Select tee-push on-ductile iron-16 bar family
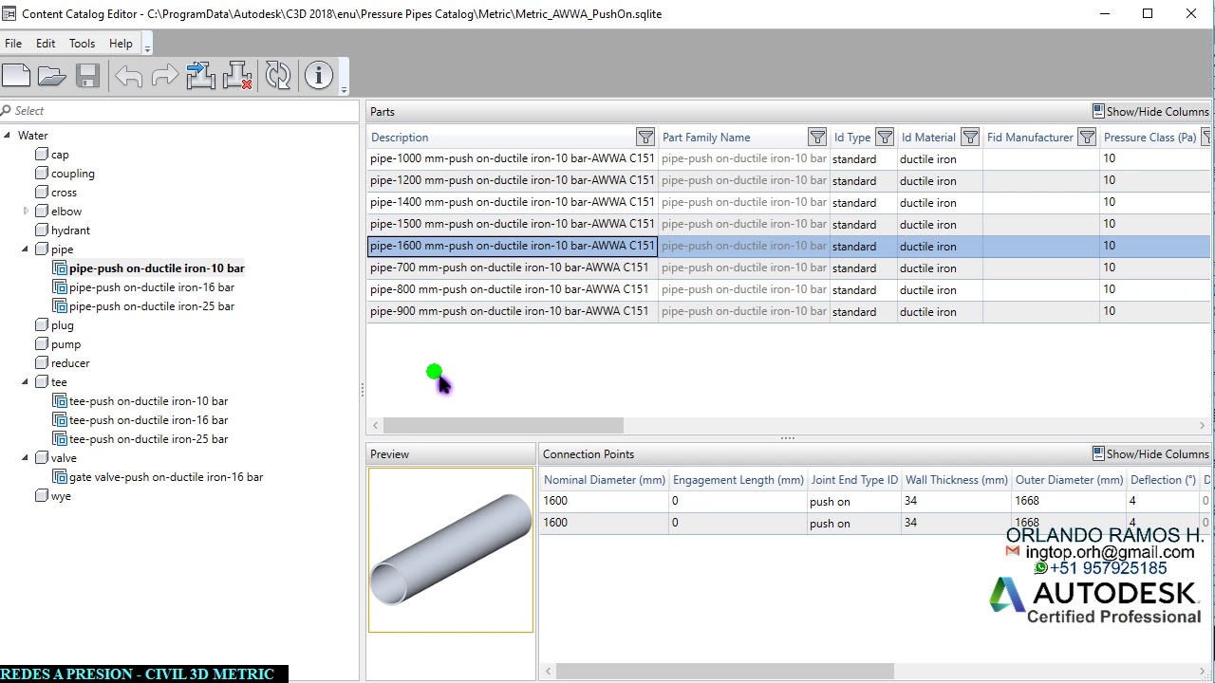The height and width of the screenshot is (683, 1215). [x=148, y=420]
